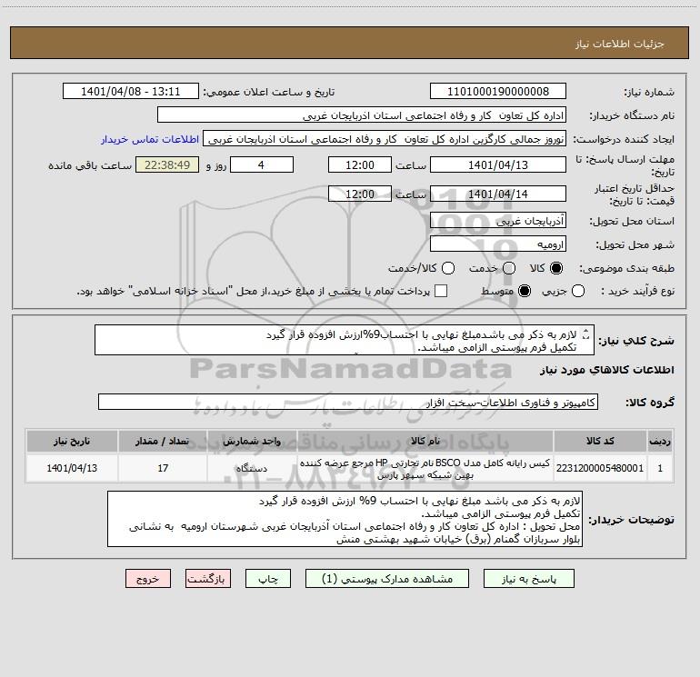Select the جزیی purchase type radio

coord(577,291)
